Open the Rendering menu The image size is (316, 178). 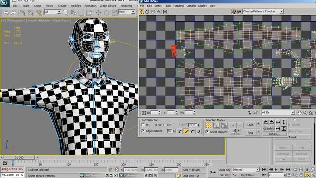[x=126, y=6]
